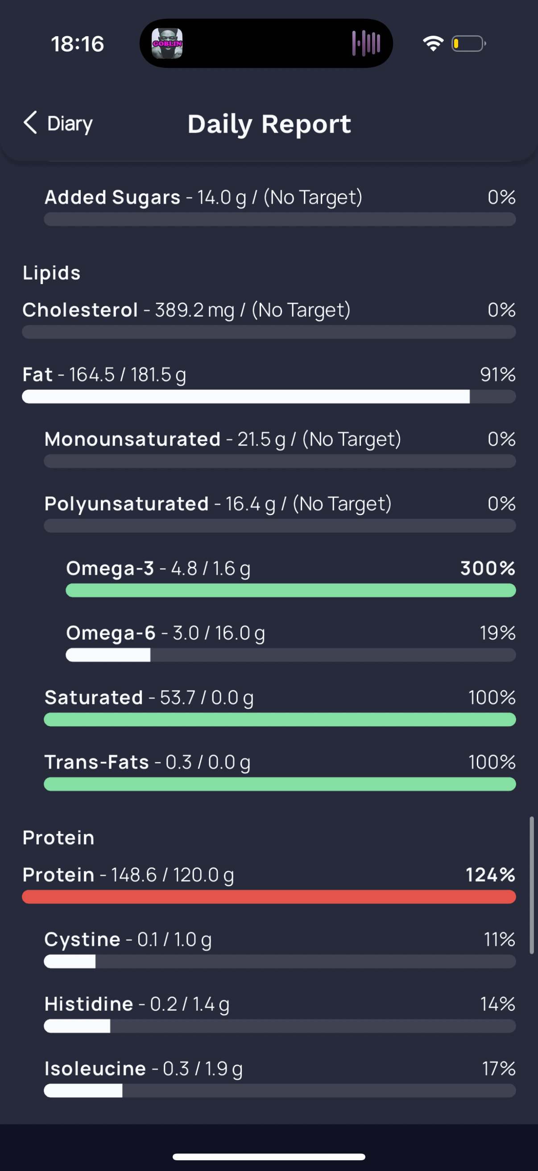Viewport: 538px width, 1171px height.
Task: Open the Cystine amino acid entry
Action: pos(280,949)
